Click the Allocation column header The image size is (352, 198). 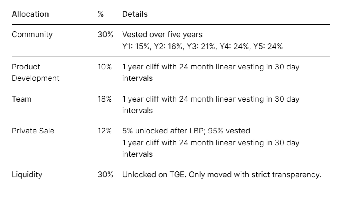tap(30, 14)
